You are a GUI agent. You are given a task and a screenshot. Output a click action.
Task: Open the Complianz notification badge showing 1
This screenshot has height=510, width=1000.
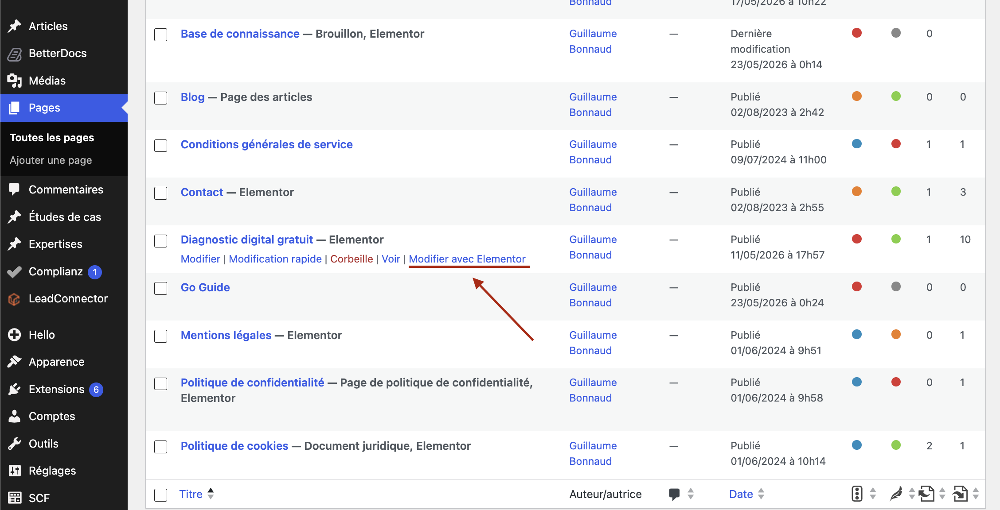[x=95, y=272]
